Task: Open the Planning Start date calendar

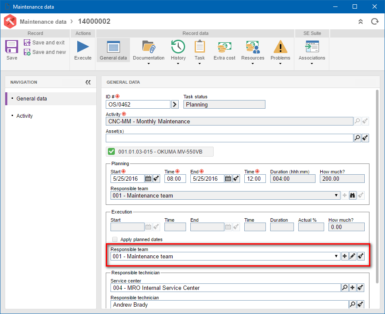Action: 148,179
